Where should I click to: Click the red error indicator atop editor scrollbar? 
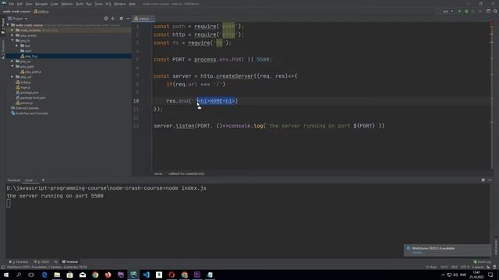[x=491, y=24]
